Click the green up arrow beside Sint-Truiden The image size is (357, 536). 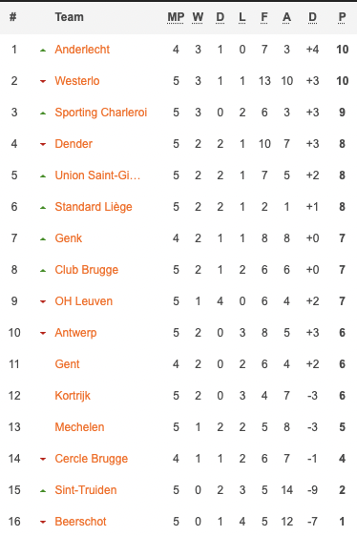coord(43,490)
